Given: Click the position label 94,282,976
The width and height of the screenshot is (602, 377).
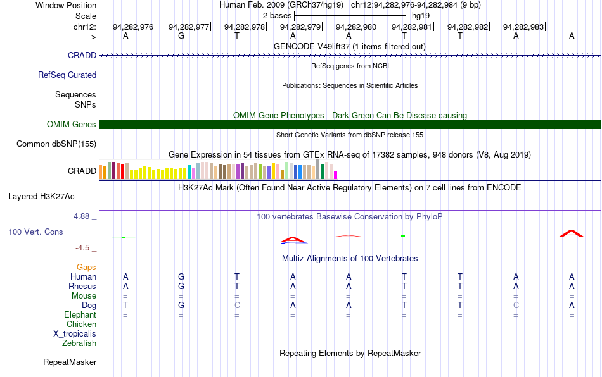Looking at the screenshot, I should point(133,27).
